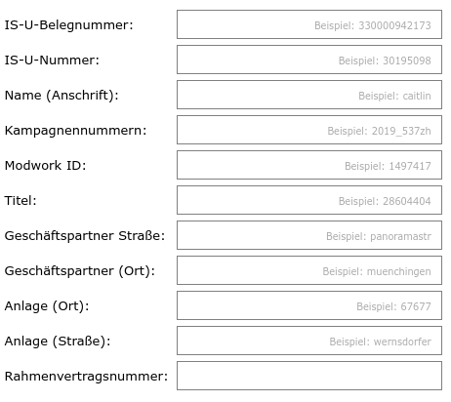Click the IS-U-Nummer label text

(x=52, y=60)
